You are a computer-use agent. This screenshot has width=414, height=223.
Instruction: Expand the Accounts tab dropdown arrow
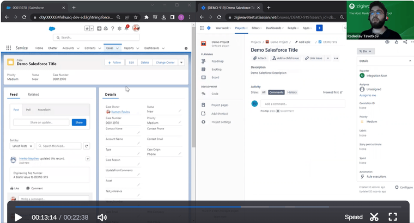coord(78,48)
